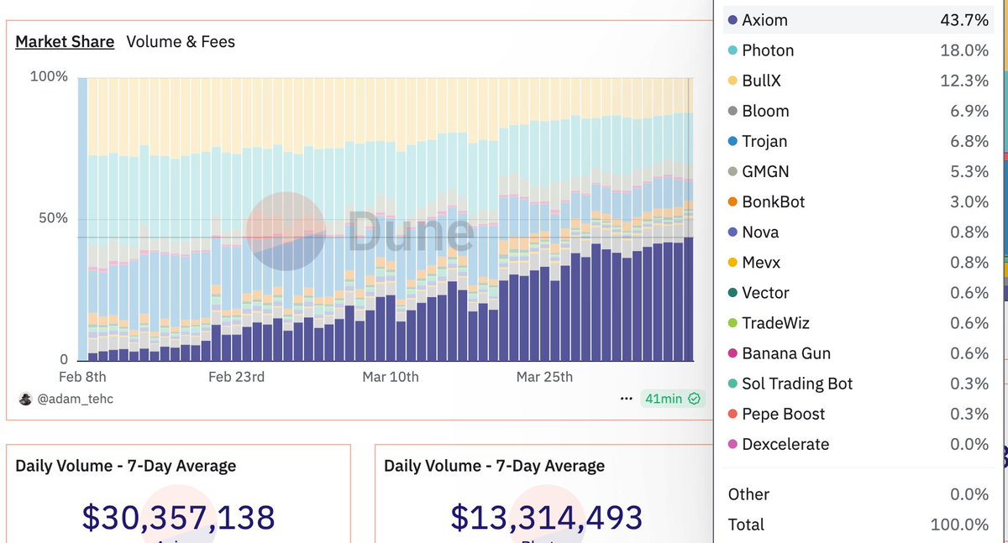
Task: Click the BonkBot orange legend dot
Action: click(x=732, y=202)
